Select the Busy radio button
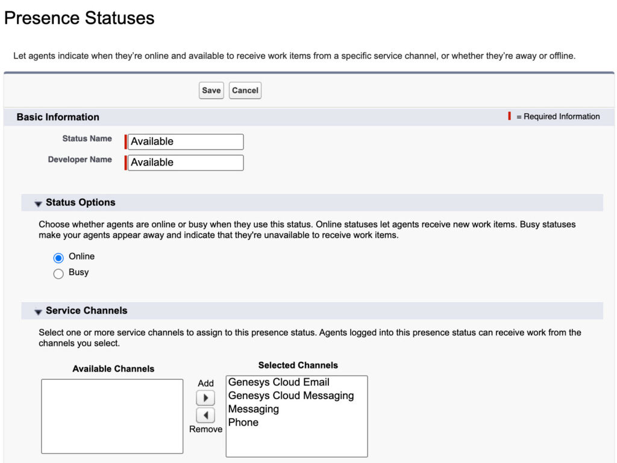This screenshot has height=463, width=617. click(58, 273)
